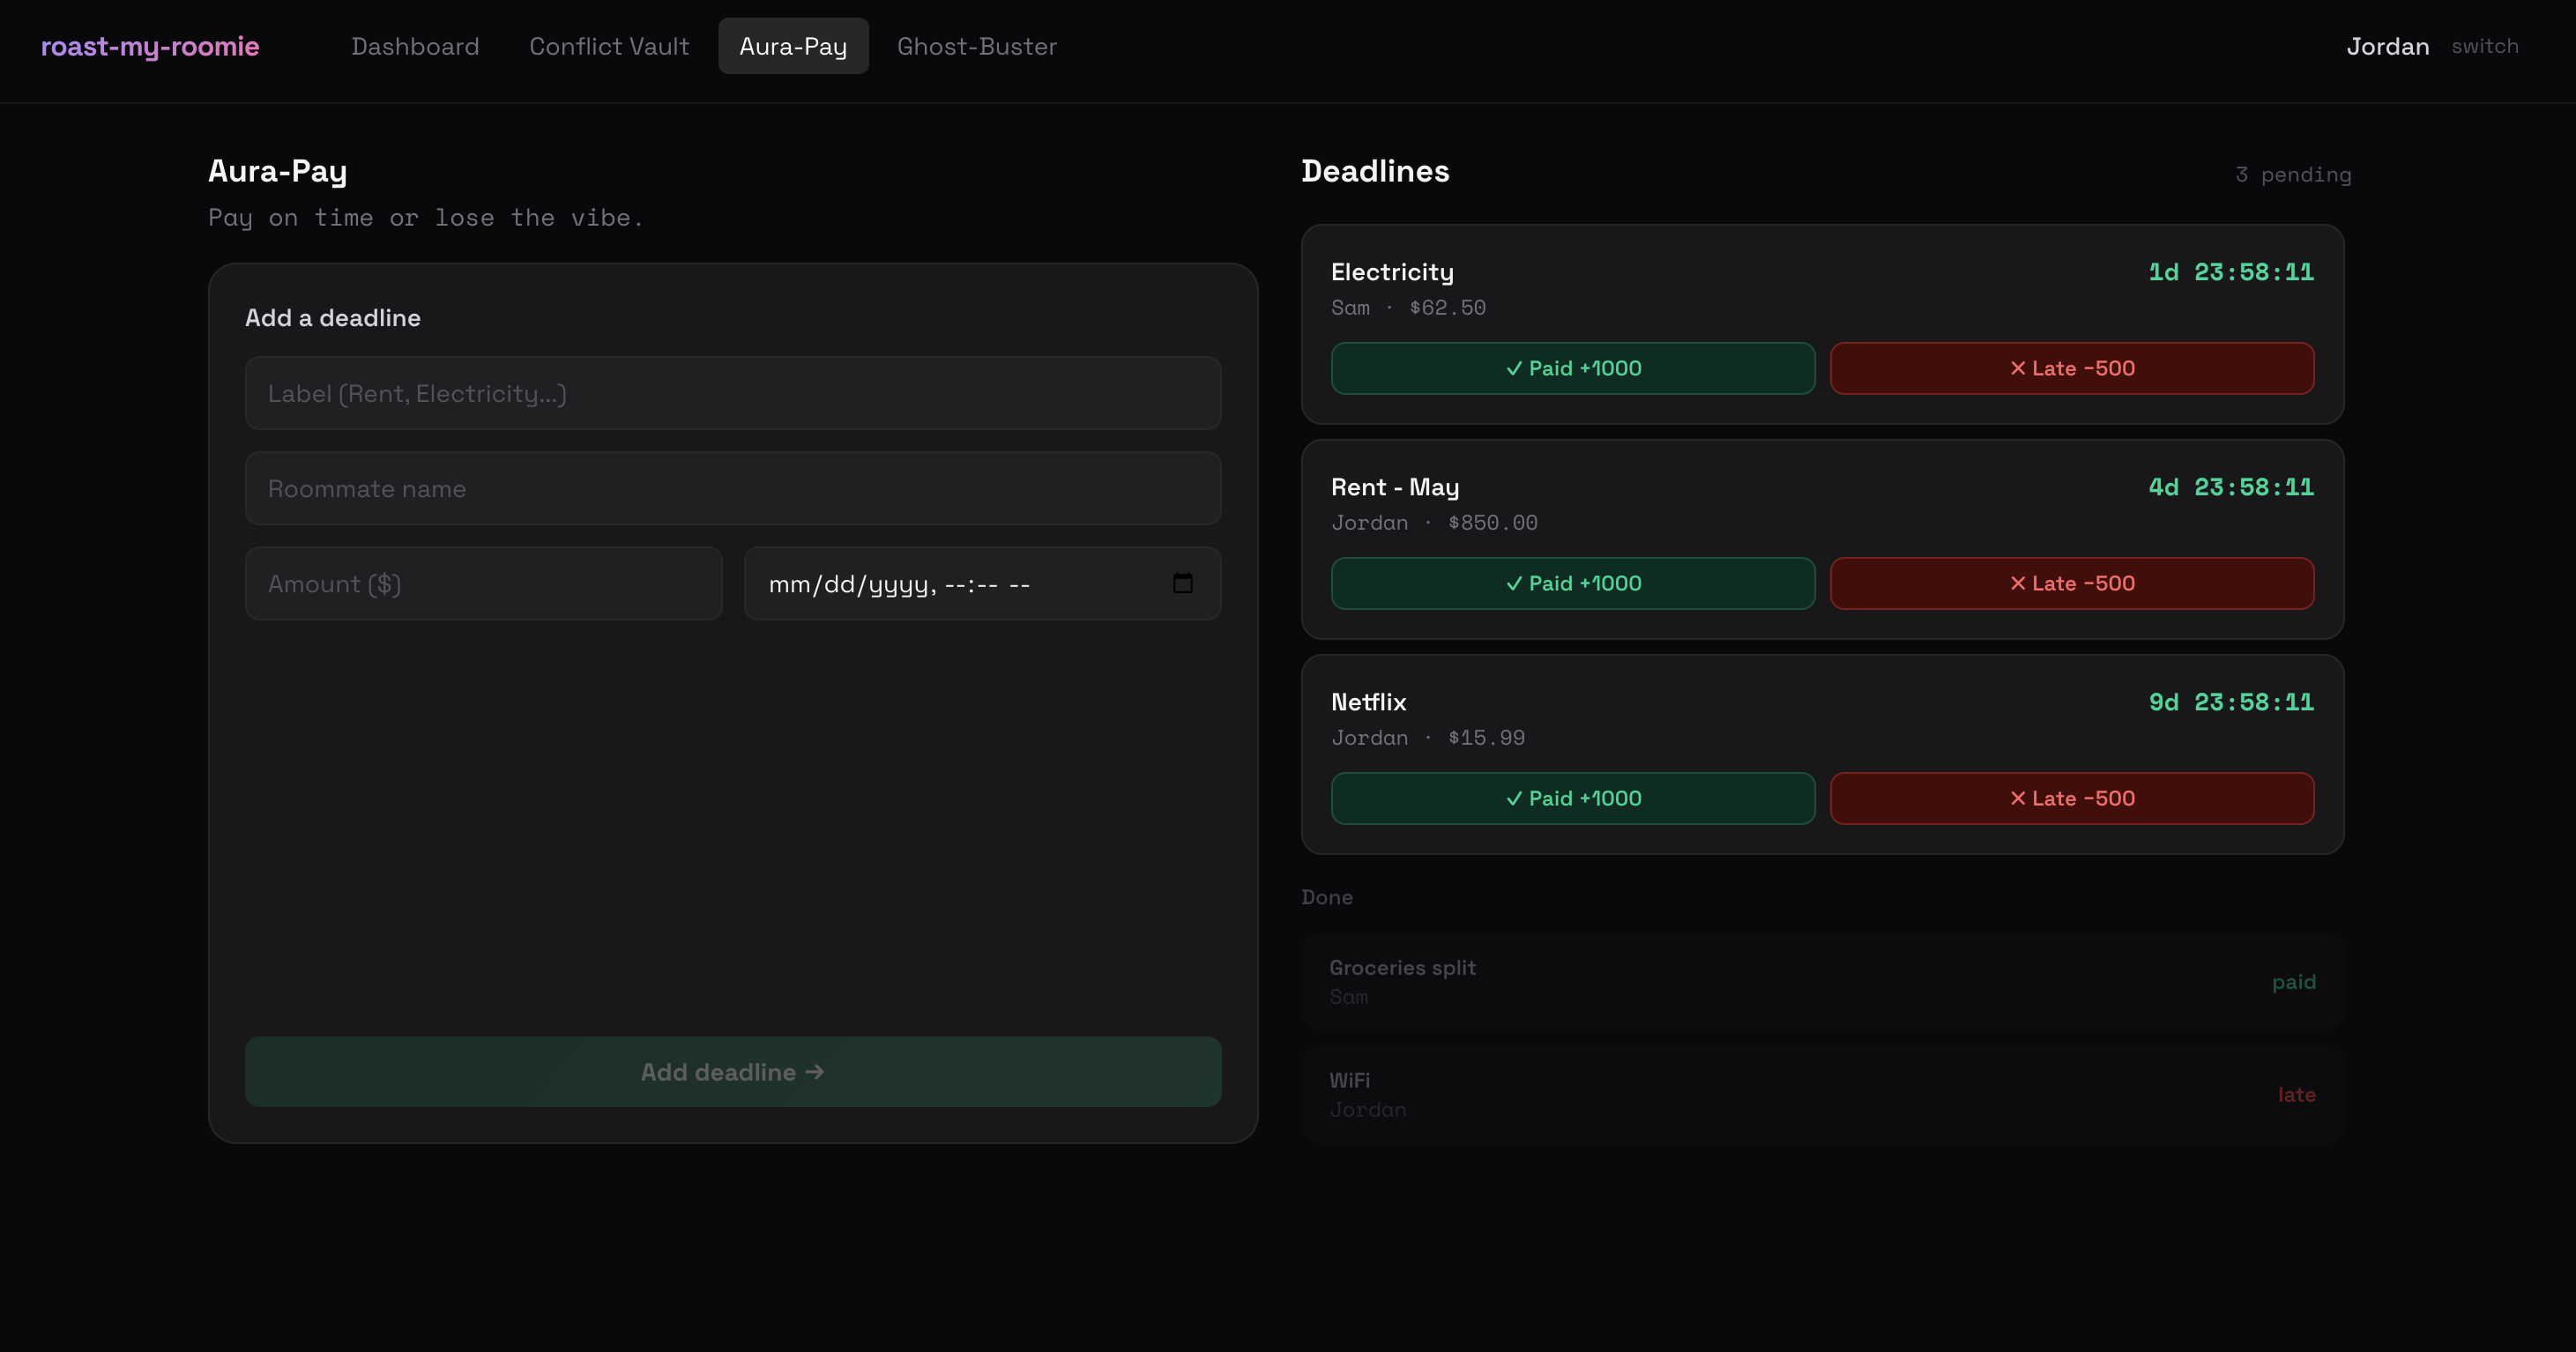This screenshot has width=2576, height=1352.
Task: Go to Ghost-Buster tab
Action: (x=976, y=46)
